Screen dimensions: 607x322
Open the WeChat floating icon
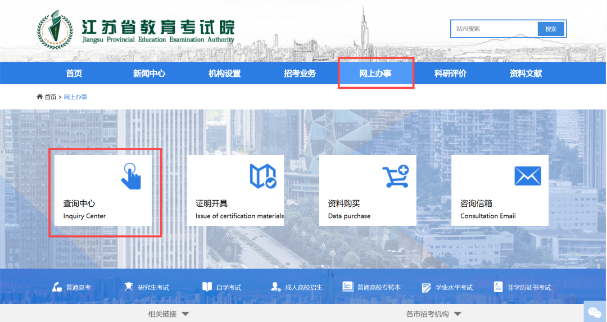[595, 312]
